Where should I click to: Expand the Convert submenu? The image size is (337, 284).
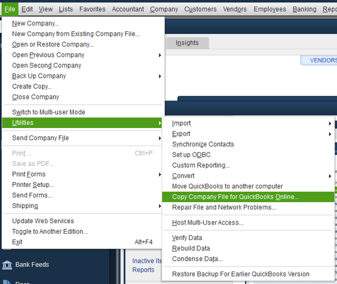click(x=248, y=176)
